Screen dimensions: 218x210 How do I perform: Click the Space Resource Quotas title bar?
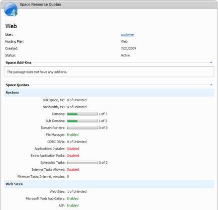pyautogui.click(x=109, y=5)
